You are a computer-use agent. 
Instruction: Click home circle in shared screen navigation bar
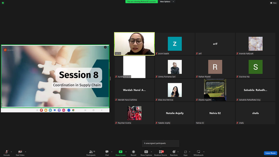[93, 110]
